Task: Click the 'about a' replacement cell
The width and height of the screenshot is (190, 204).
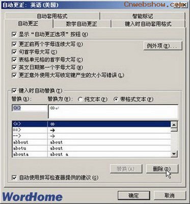Action: click(x=109, y=154)
